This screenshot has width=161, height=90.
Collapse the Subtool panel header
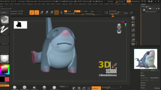click(x=143, y=4)
